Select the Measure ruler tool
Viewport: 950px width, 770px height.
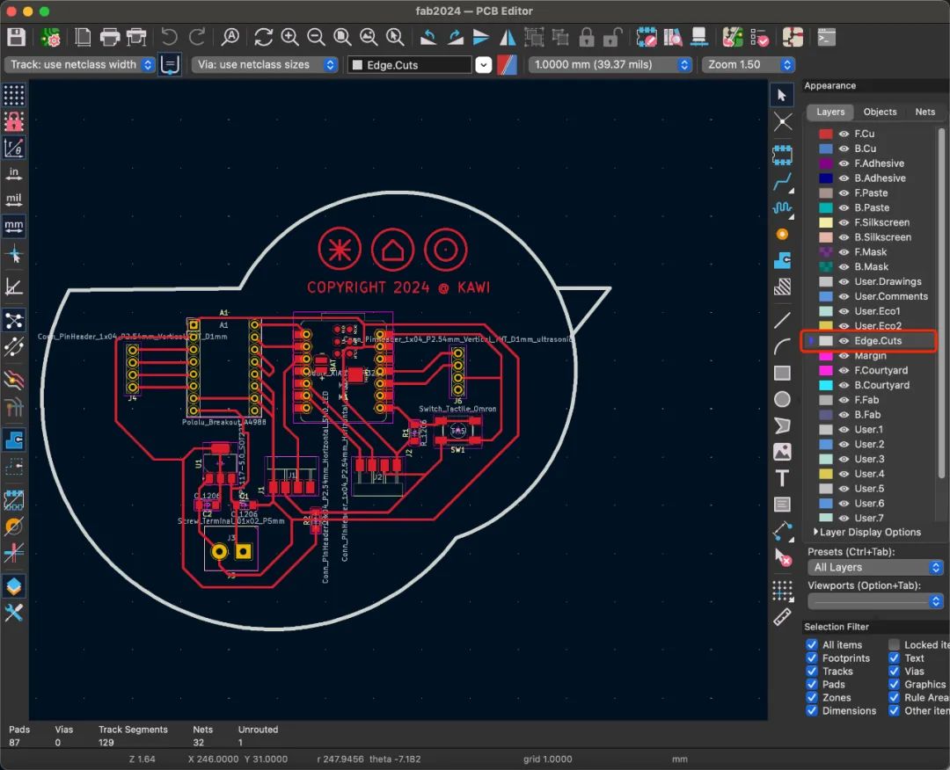(x=782, y=617)
